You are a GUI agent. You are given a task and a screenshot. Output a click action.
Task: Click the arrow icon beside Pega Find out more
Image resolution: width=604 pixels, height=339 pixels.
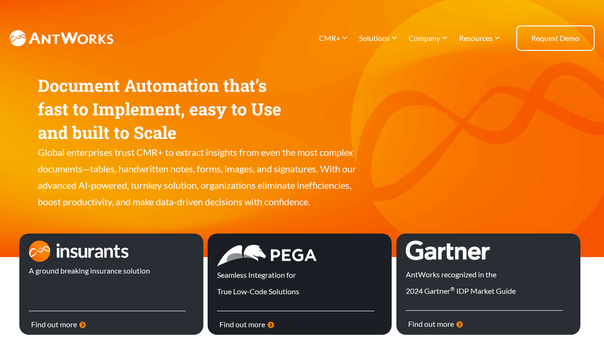click(271, 324)
